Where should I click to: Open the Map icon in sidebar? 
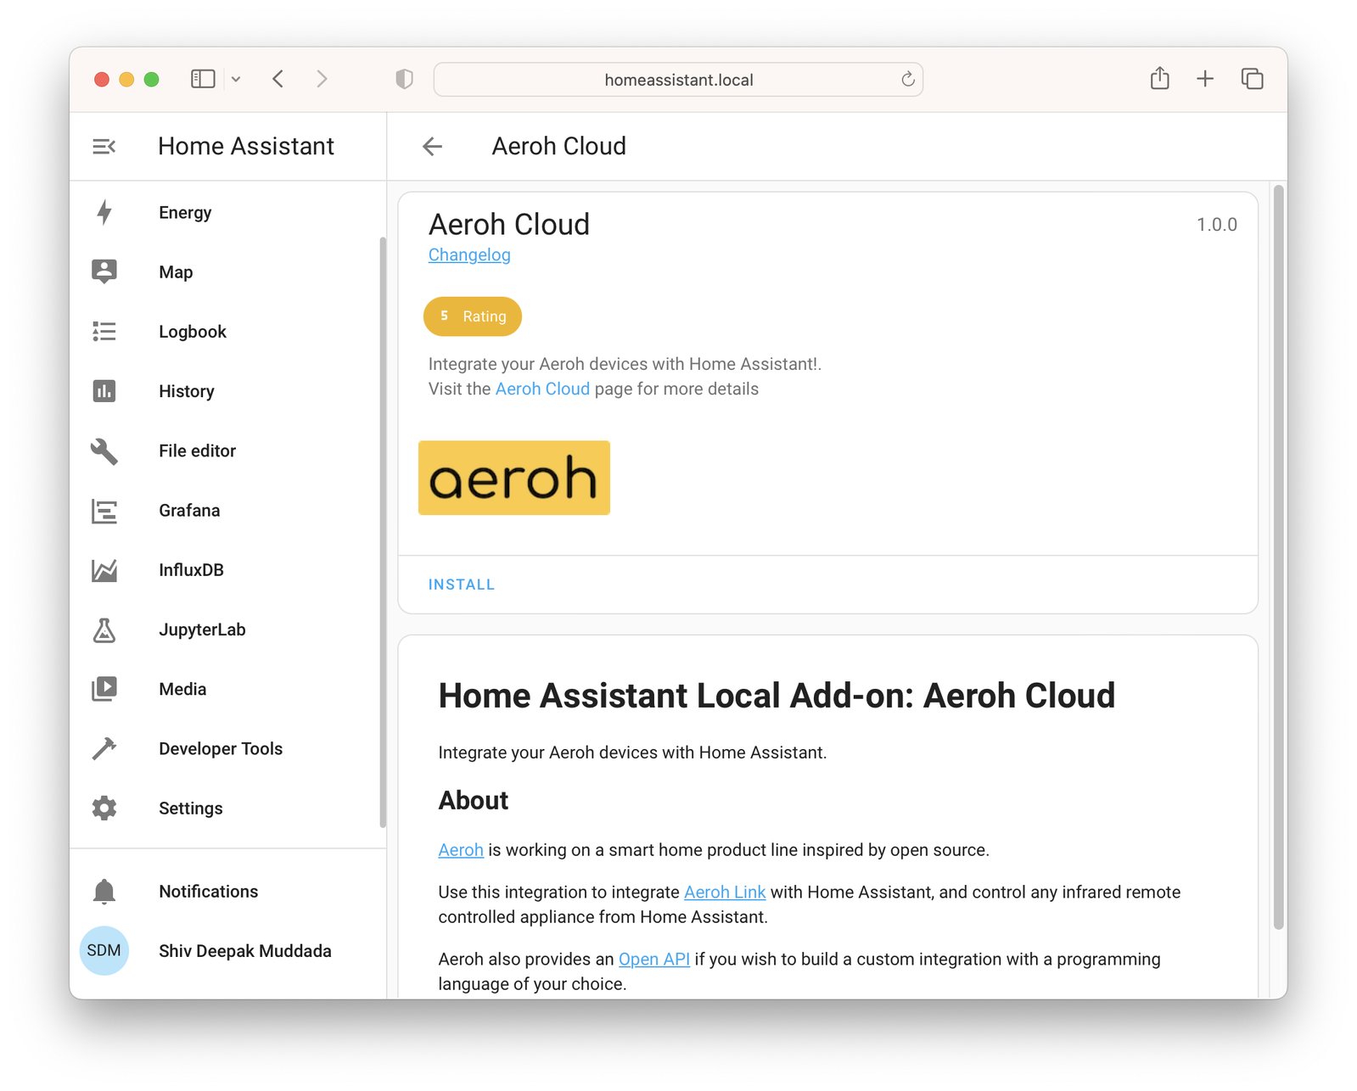pos(104,271)
